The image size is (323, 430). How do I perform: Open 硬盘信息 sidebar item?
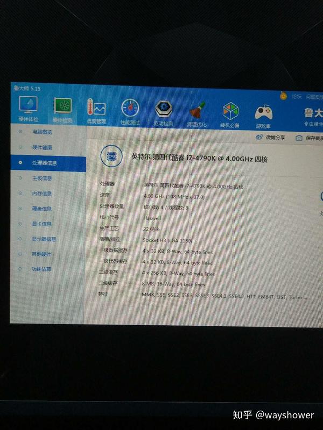pyautogui.click(x=42, y=209)
